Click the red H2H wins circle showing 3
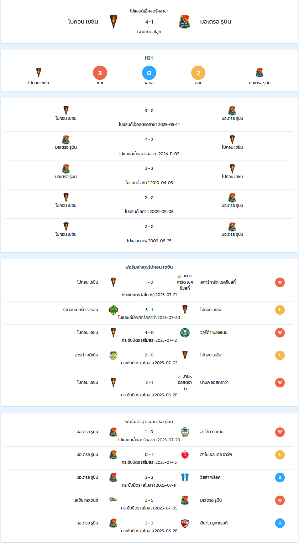 pyautogui.click(x=100, y=73)
